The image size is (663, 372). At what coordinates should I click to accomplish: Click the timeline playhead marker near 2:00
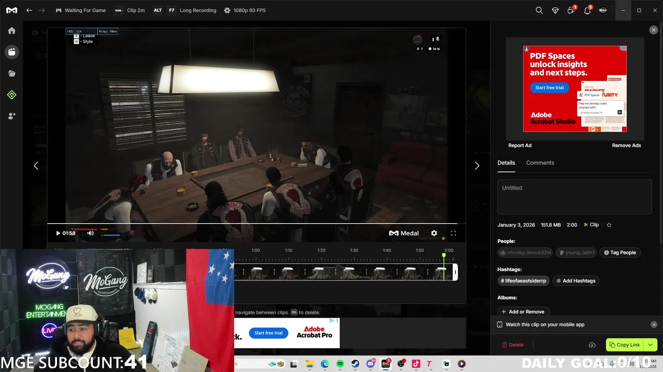click(x=444, y=255)
